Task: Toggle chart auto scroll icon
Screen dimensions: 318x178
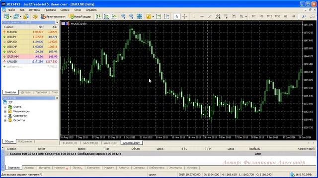Action: coord(159,16)
